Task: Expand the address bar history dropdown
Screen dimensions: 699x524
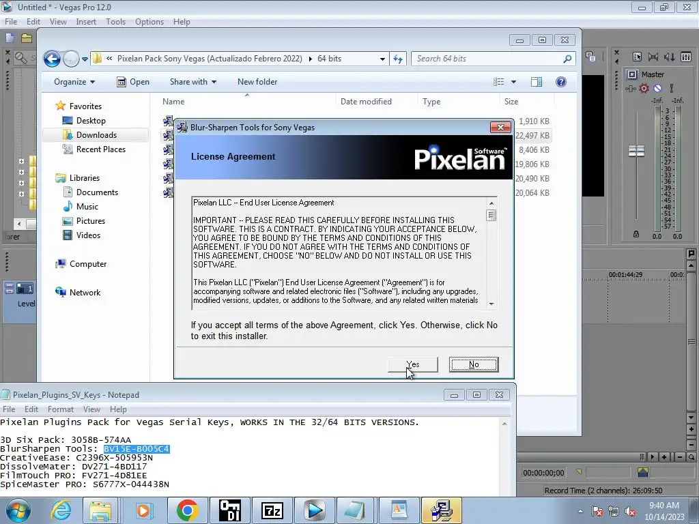Action: [382, 59]
